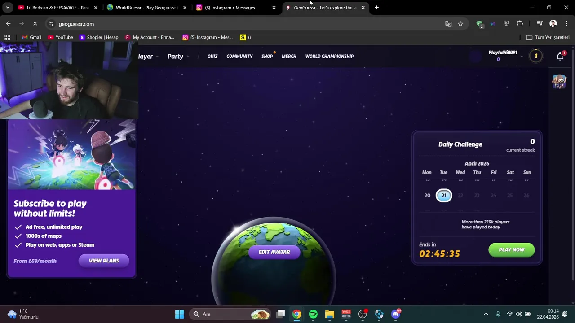Open Task View on the taskbar
The image size is (575, 323).
pos(280,314)
